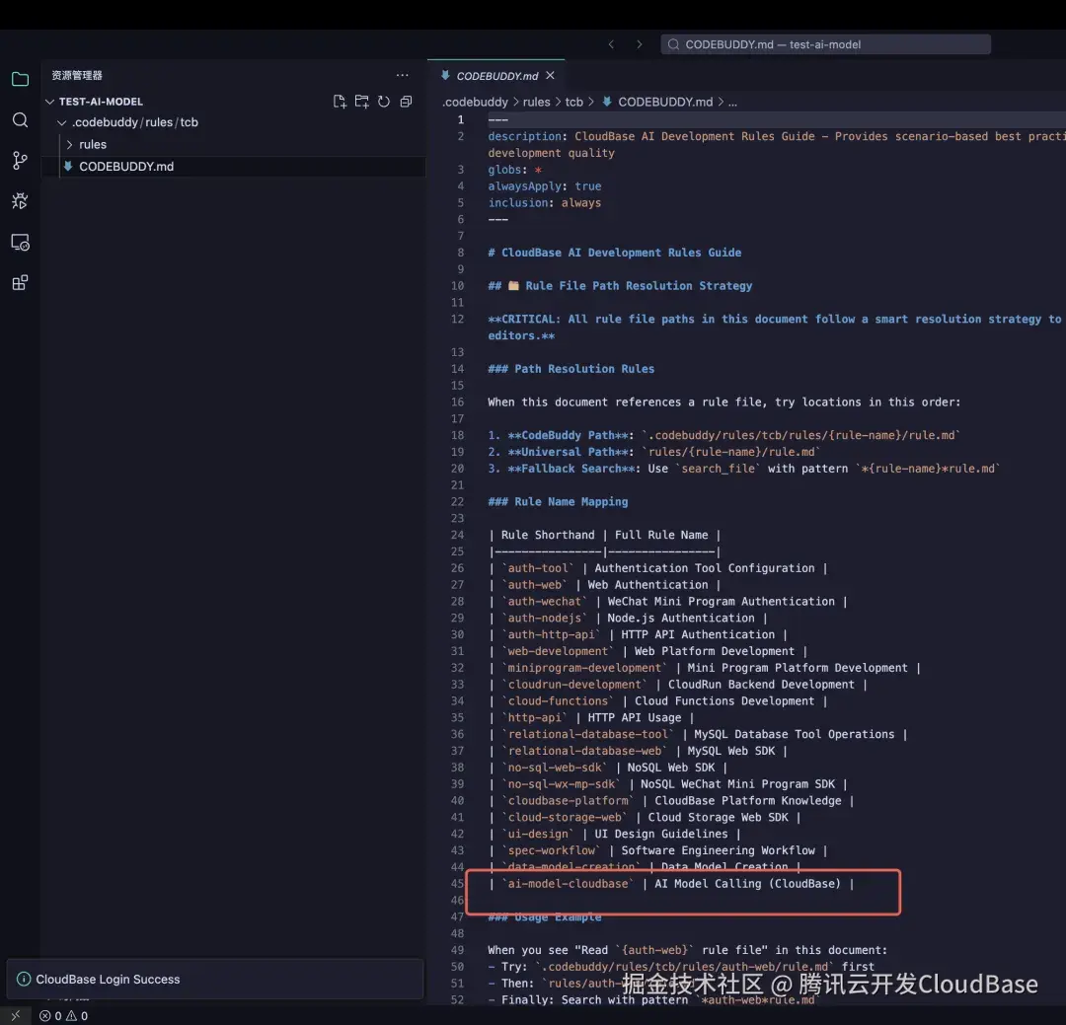The image size is (1066, 1025).
Task: Click the 'Rule Name Mapping' heading
Action: [558, 501]
